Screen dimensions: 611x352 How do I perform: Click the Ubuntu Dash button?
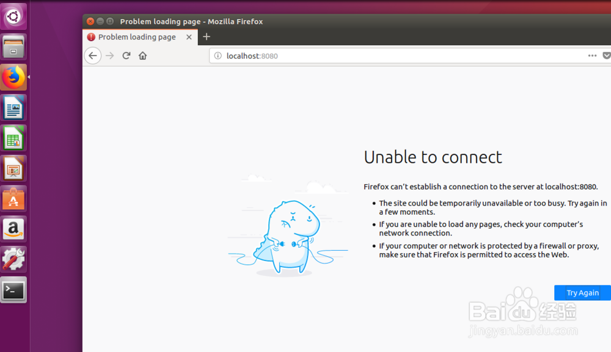pos(13,16)
